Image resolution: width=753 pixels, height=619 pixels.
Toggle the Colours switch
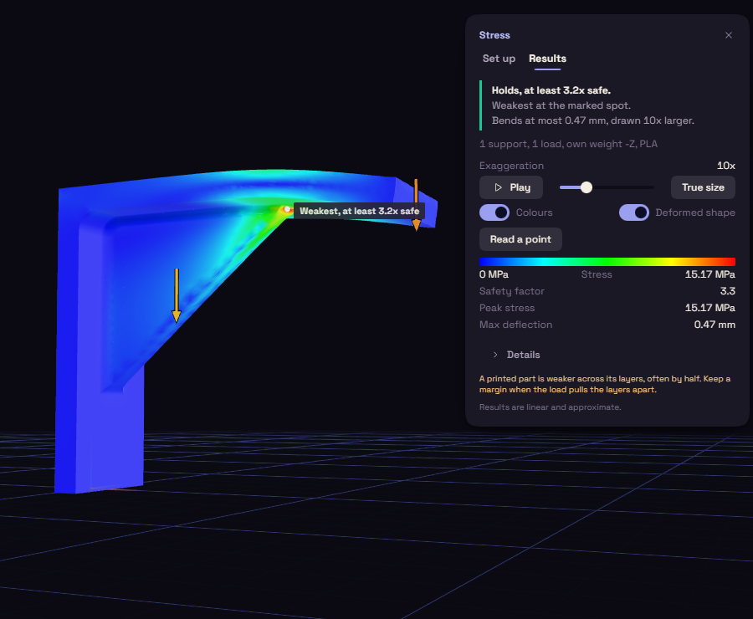(x=494, y=212)
